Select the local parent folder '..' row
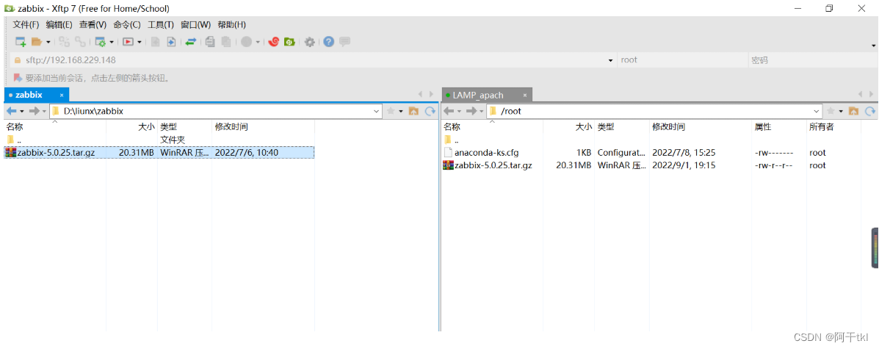This screenshot has width=879, height=349. (159, 140)
